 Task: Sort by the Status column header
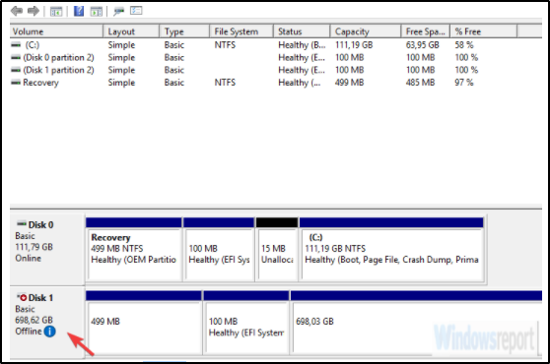click(302, 31)
